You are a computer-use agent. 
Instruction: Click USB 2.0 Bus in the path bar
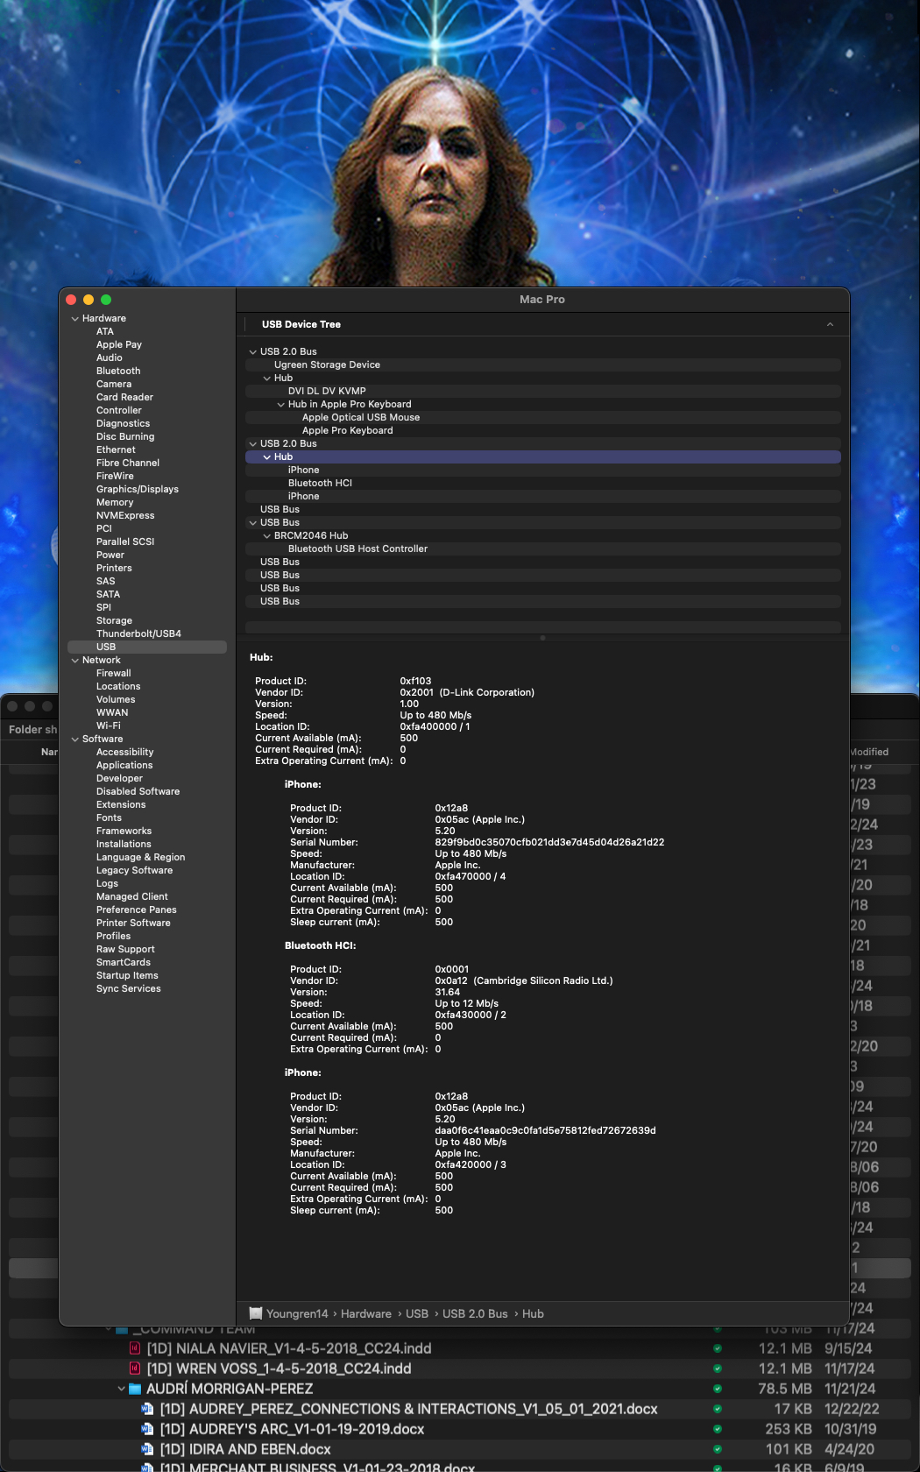tap(475, 1313)
